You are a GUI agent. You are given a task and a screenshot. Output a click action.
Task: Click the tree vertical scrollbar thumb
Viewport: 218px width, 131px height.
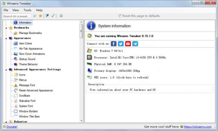[81, 31]
